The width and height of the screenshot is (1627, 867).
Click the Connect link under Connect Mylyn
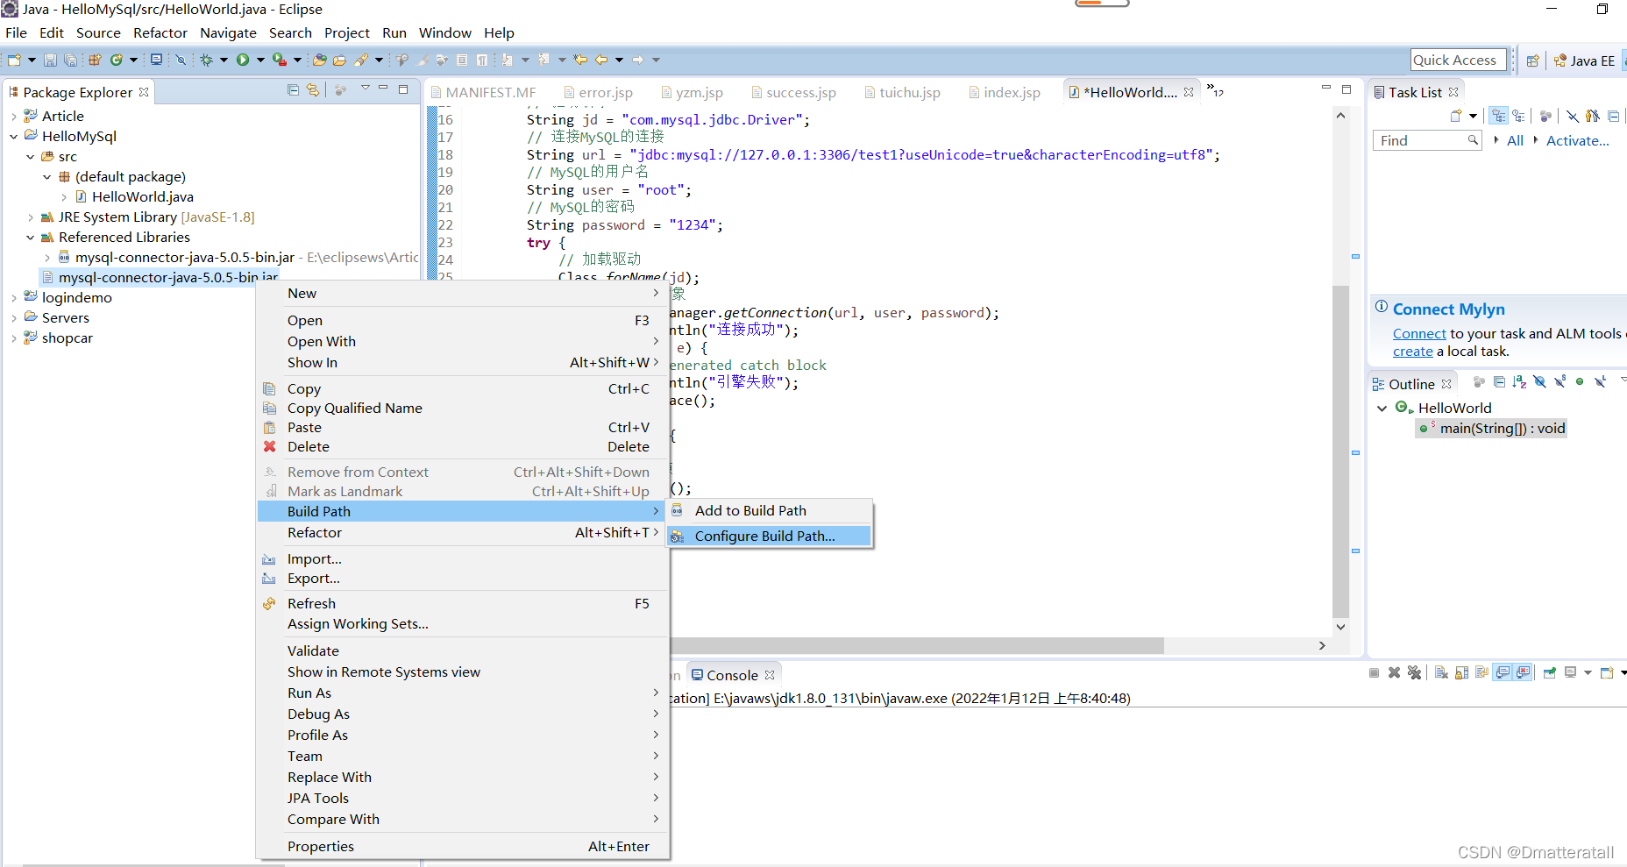point(1419,334)
